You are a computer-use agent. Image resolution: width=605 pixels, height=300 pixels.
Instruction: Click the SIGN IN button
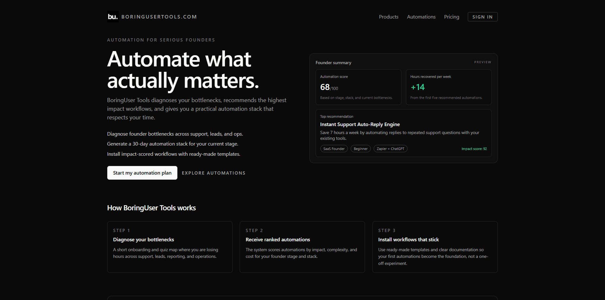point(482,17)
